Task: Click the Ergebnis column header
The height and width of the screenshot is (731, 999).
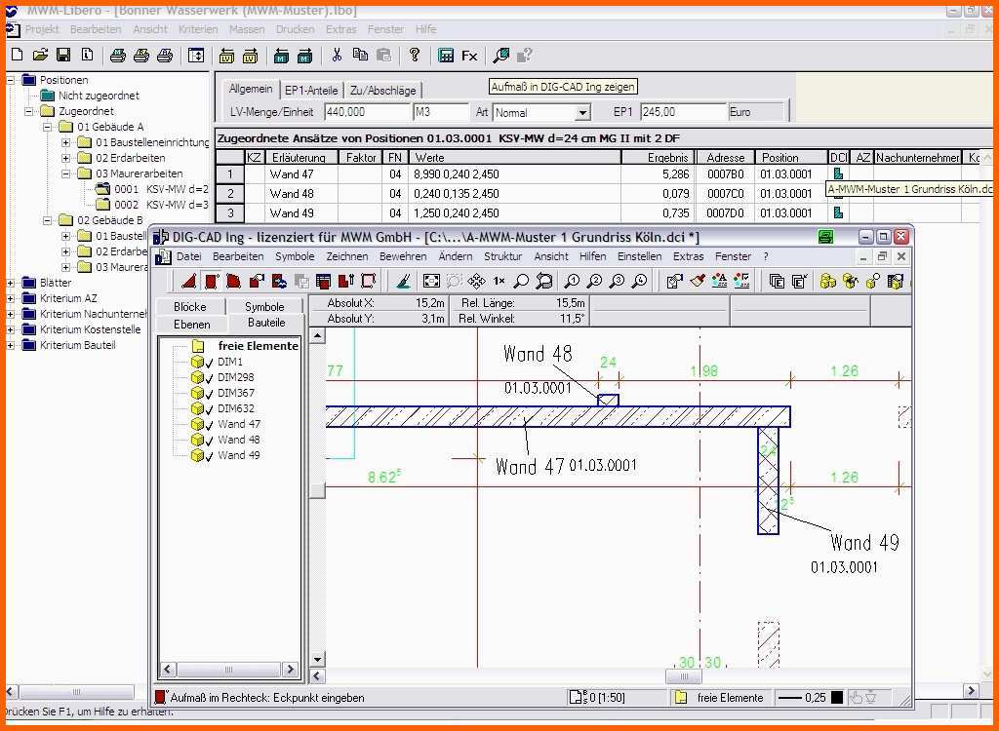Action: click(x=657, y=157)
